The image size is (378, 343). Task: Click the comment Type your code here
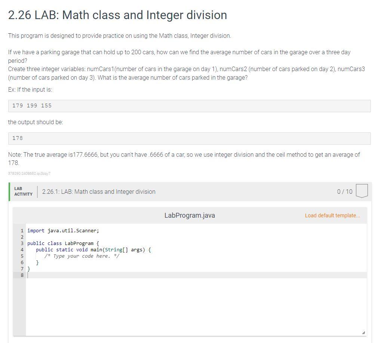click(82, 256)
